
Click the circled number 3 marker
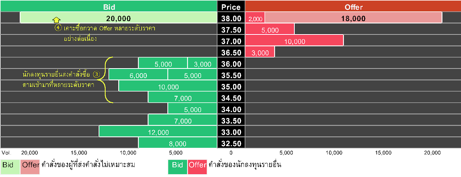click(x=97, y=74)
